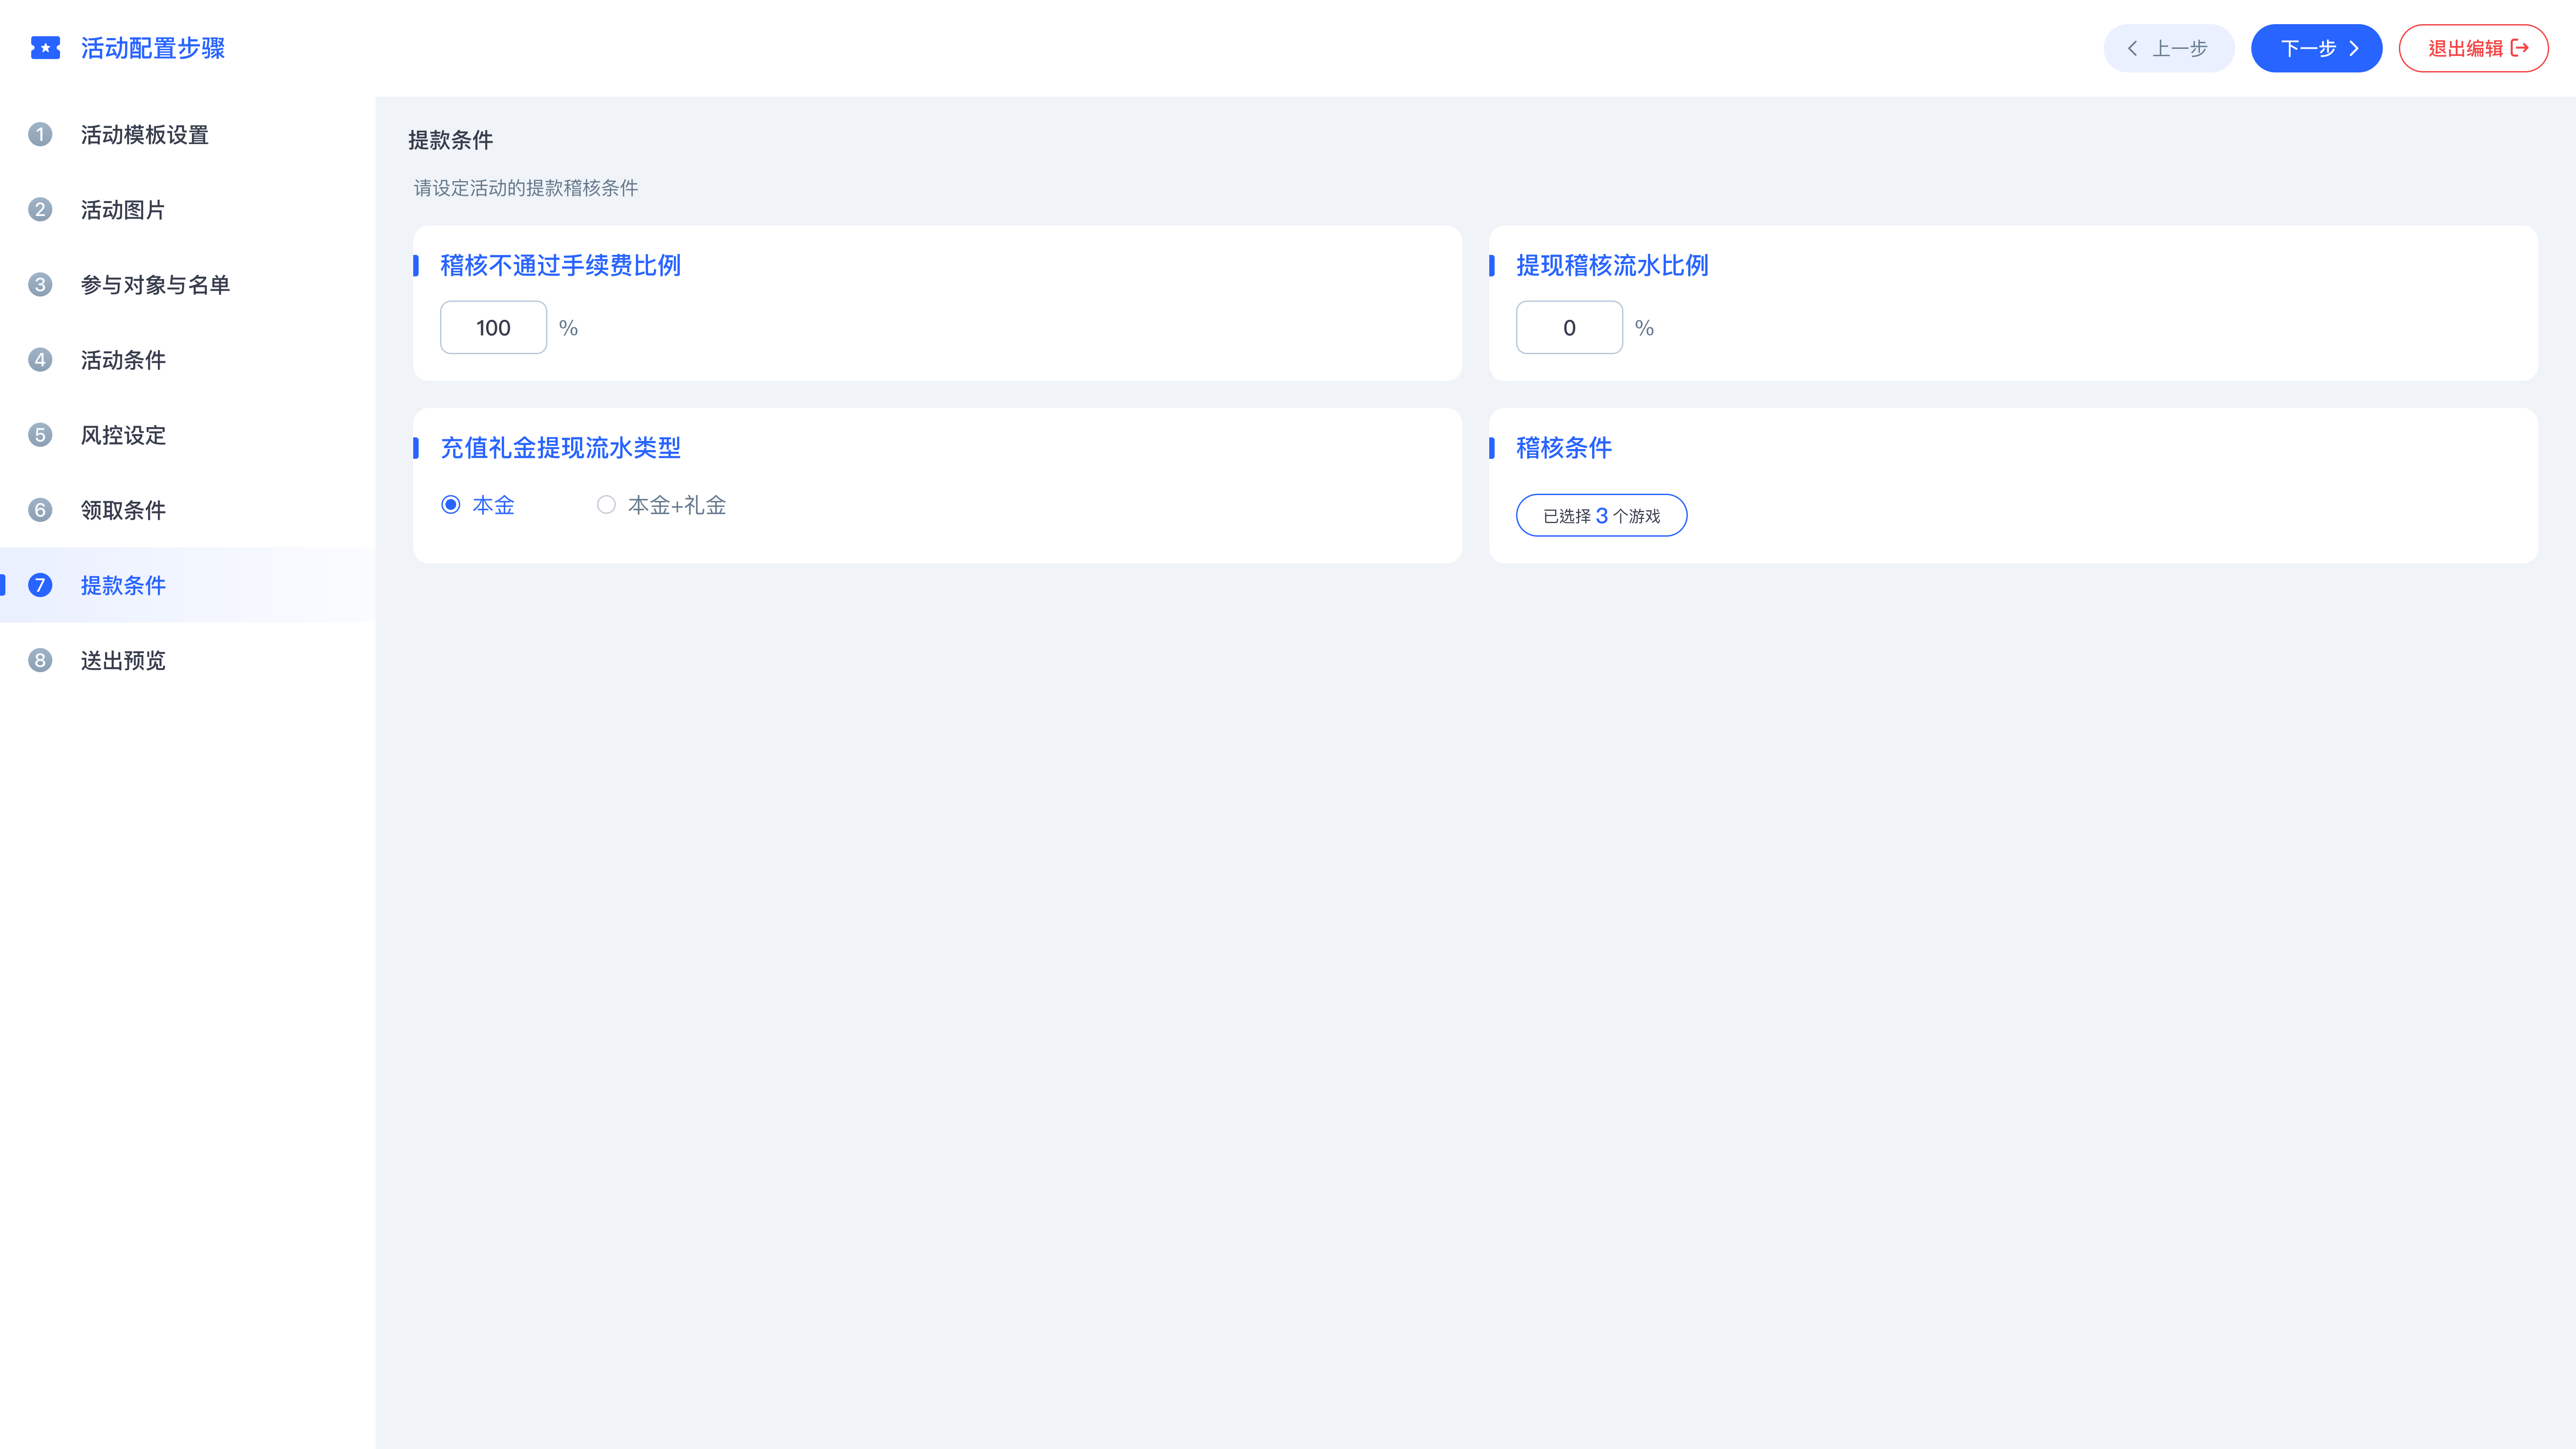Click the 稽核不通过手续费比例 input field

[493, 327]
